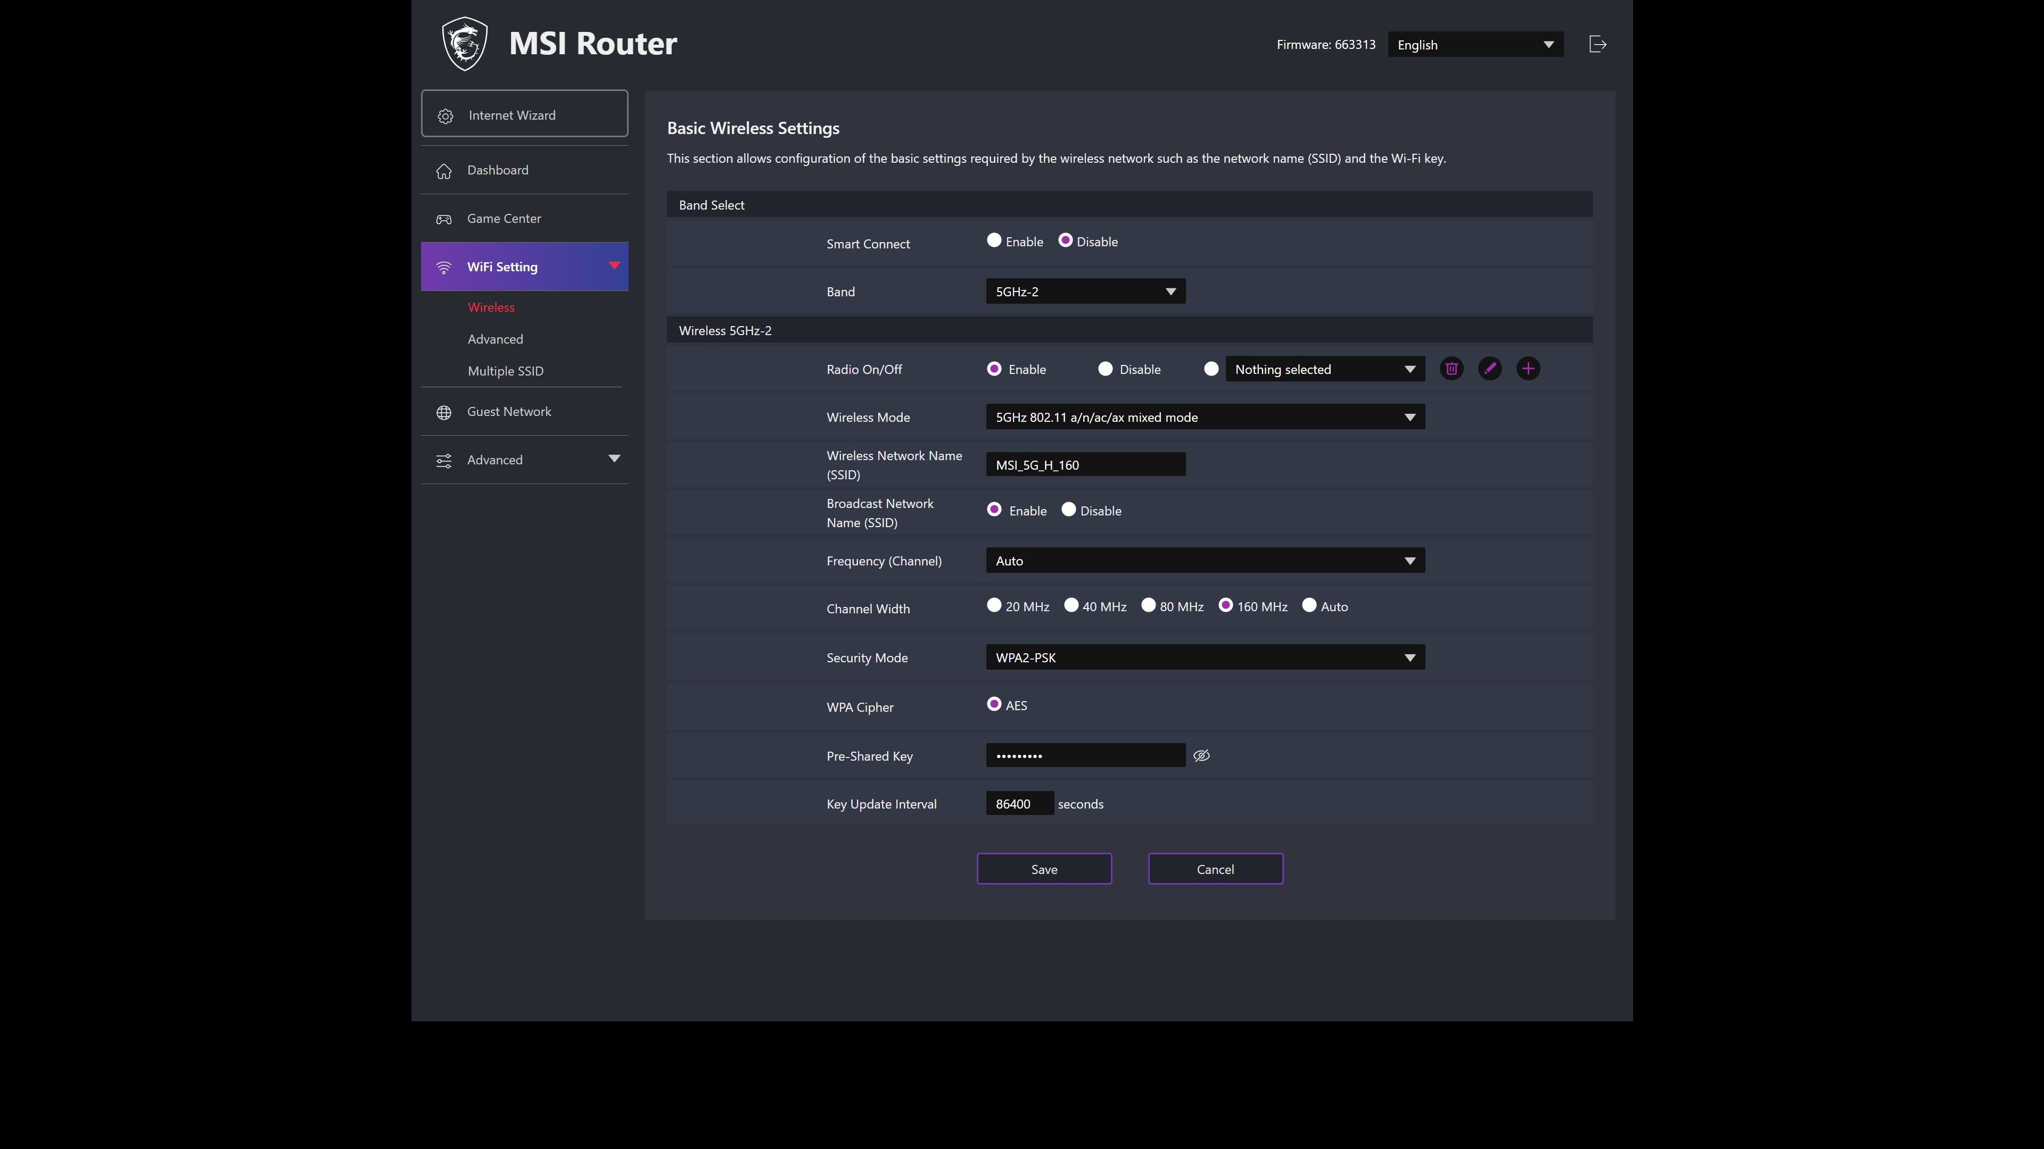The image size is (2044, 1149).
Task: Select AES as WPA Cipher
Action: coord(993,704)
